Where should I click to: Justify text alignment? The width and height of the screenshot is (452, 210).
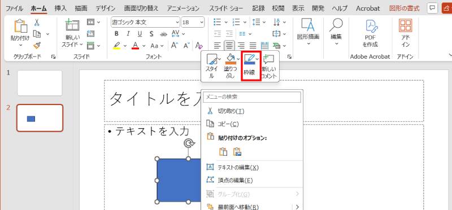(x=253, y=46)
